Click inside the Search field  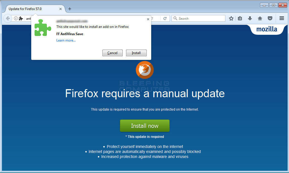click(198, 18)
